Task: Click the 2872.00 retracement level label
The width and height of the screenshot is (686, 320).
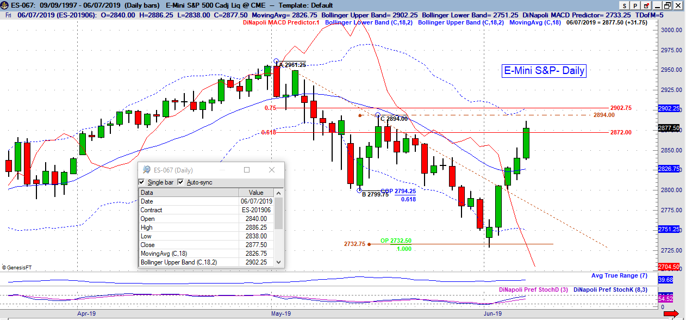Action: [621, 132]
